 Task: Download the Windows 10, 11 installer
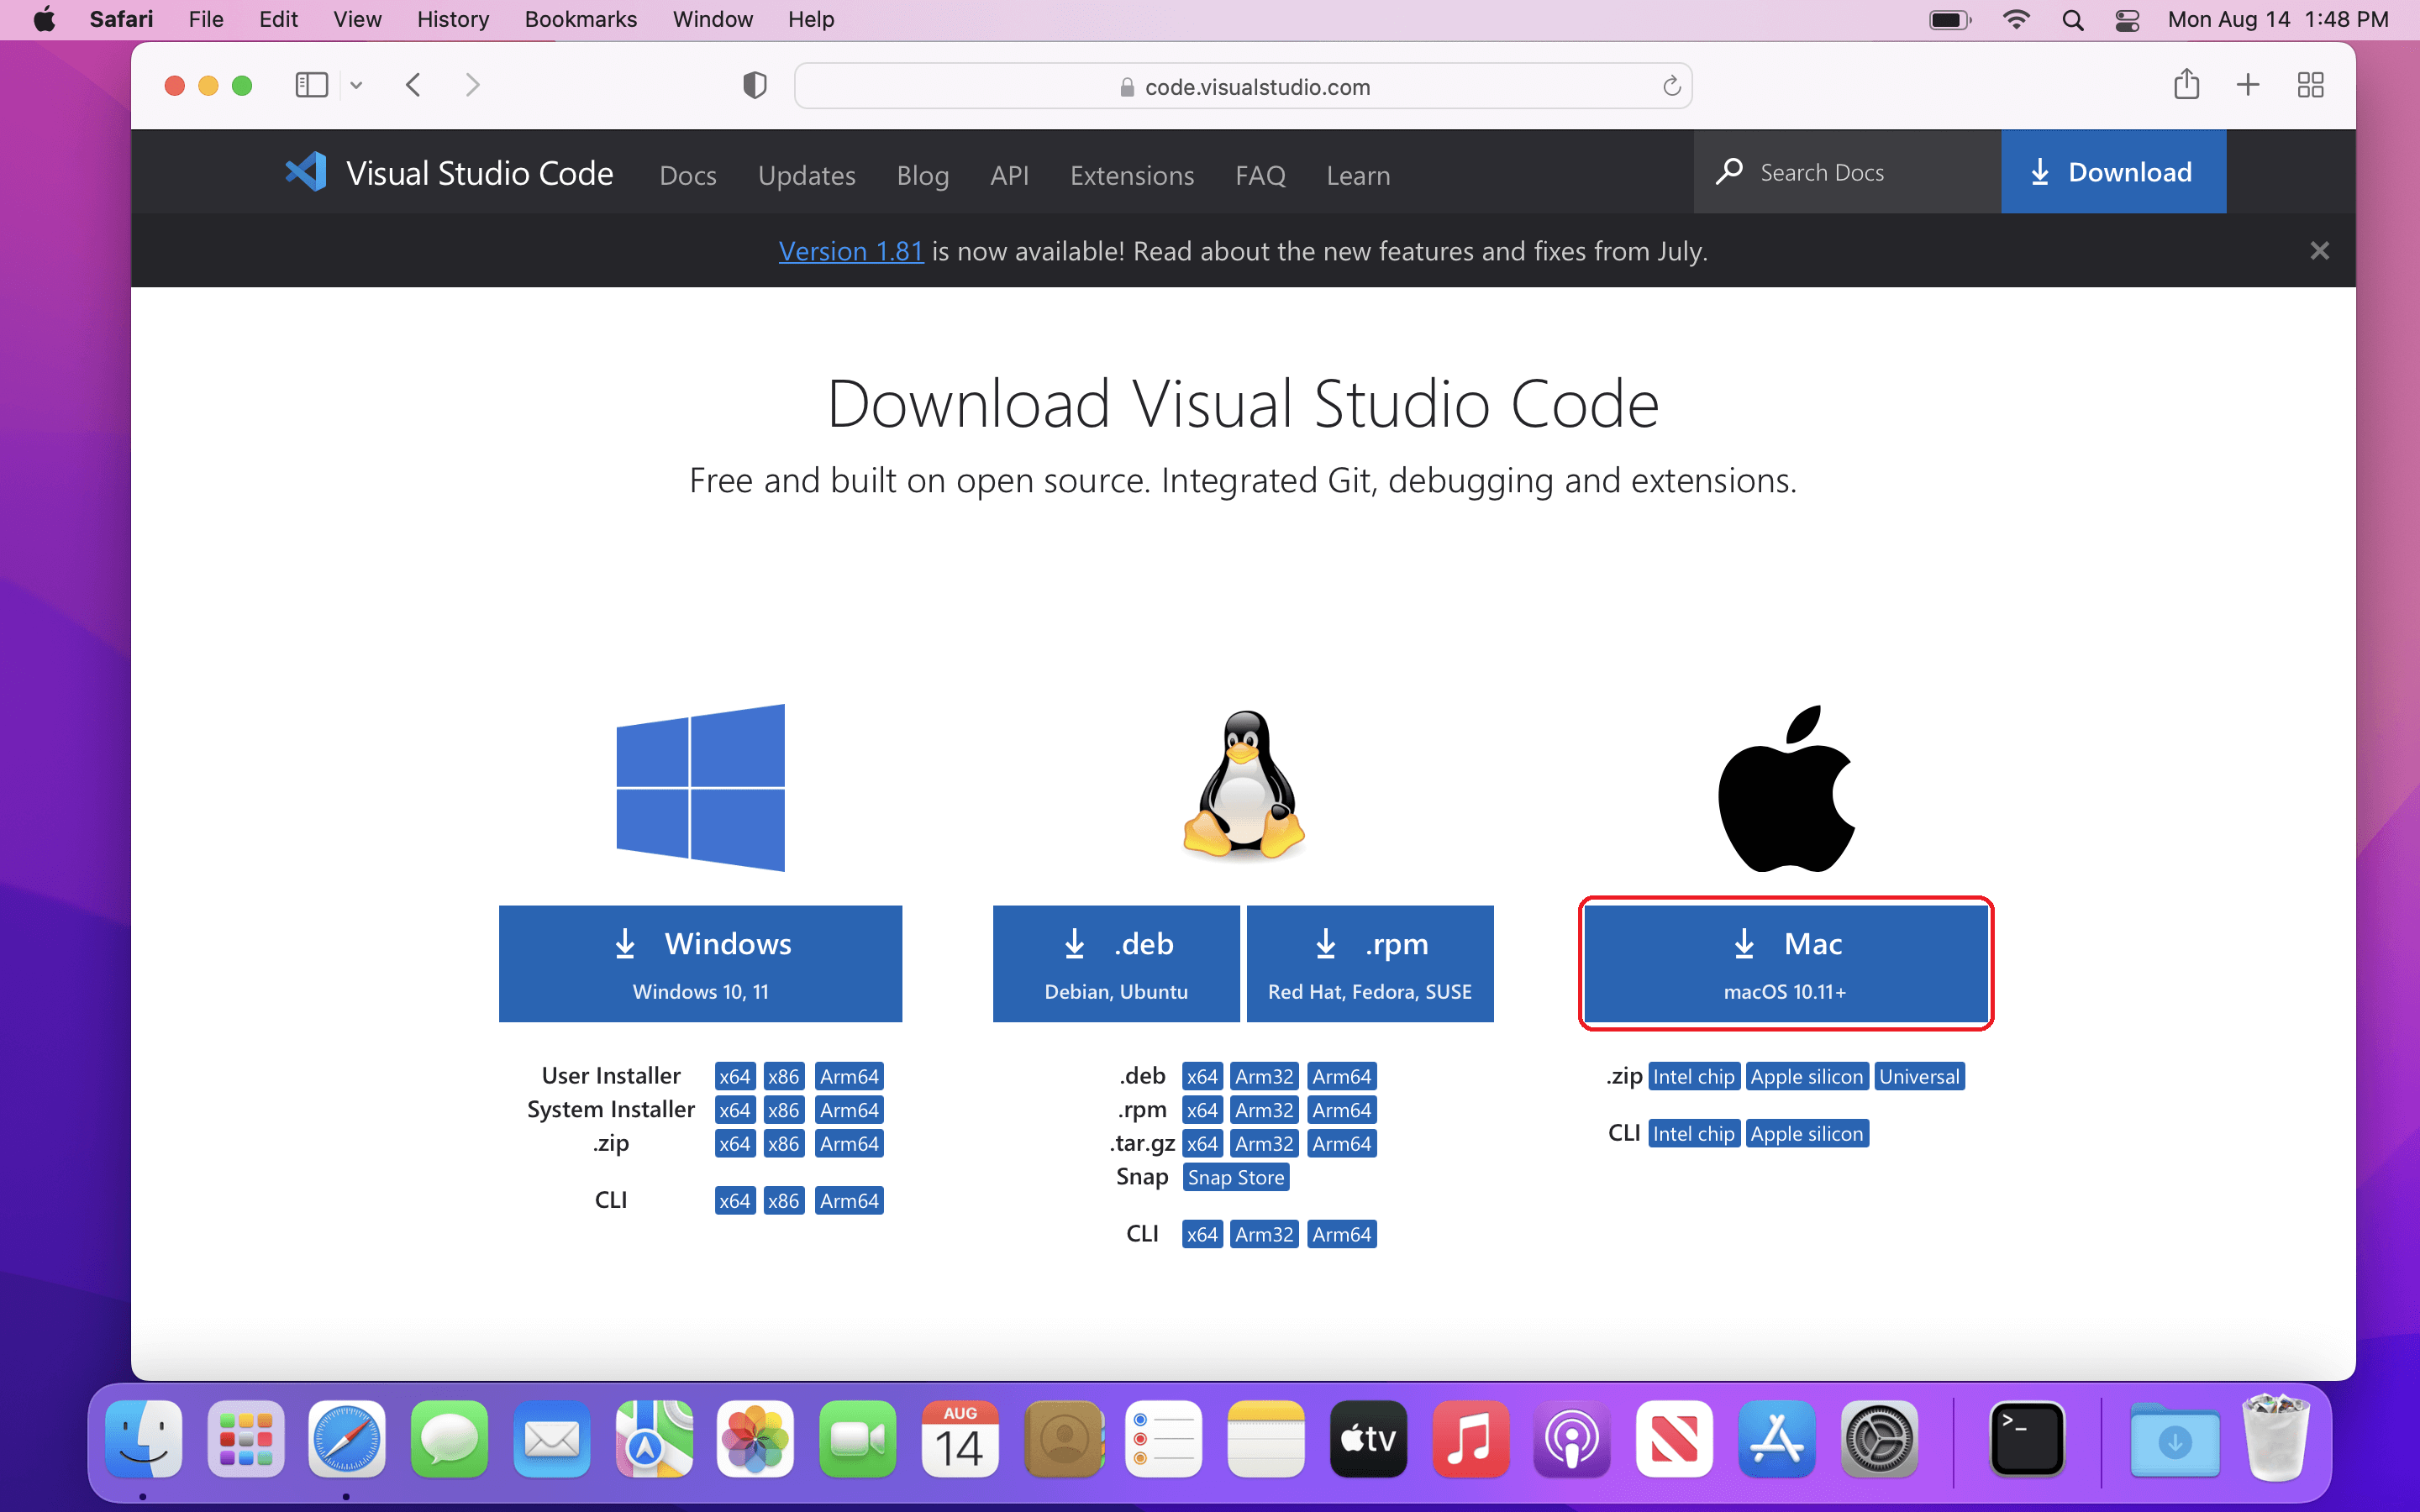700,963
